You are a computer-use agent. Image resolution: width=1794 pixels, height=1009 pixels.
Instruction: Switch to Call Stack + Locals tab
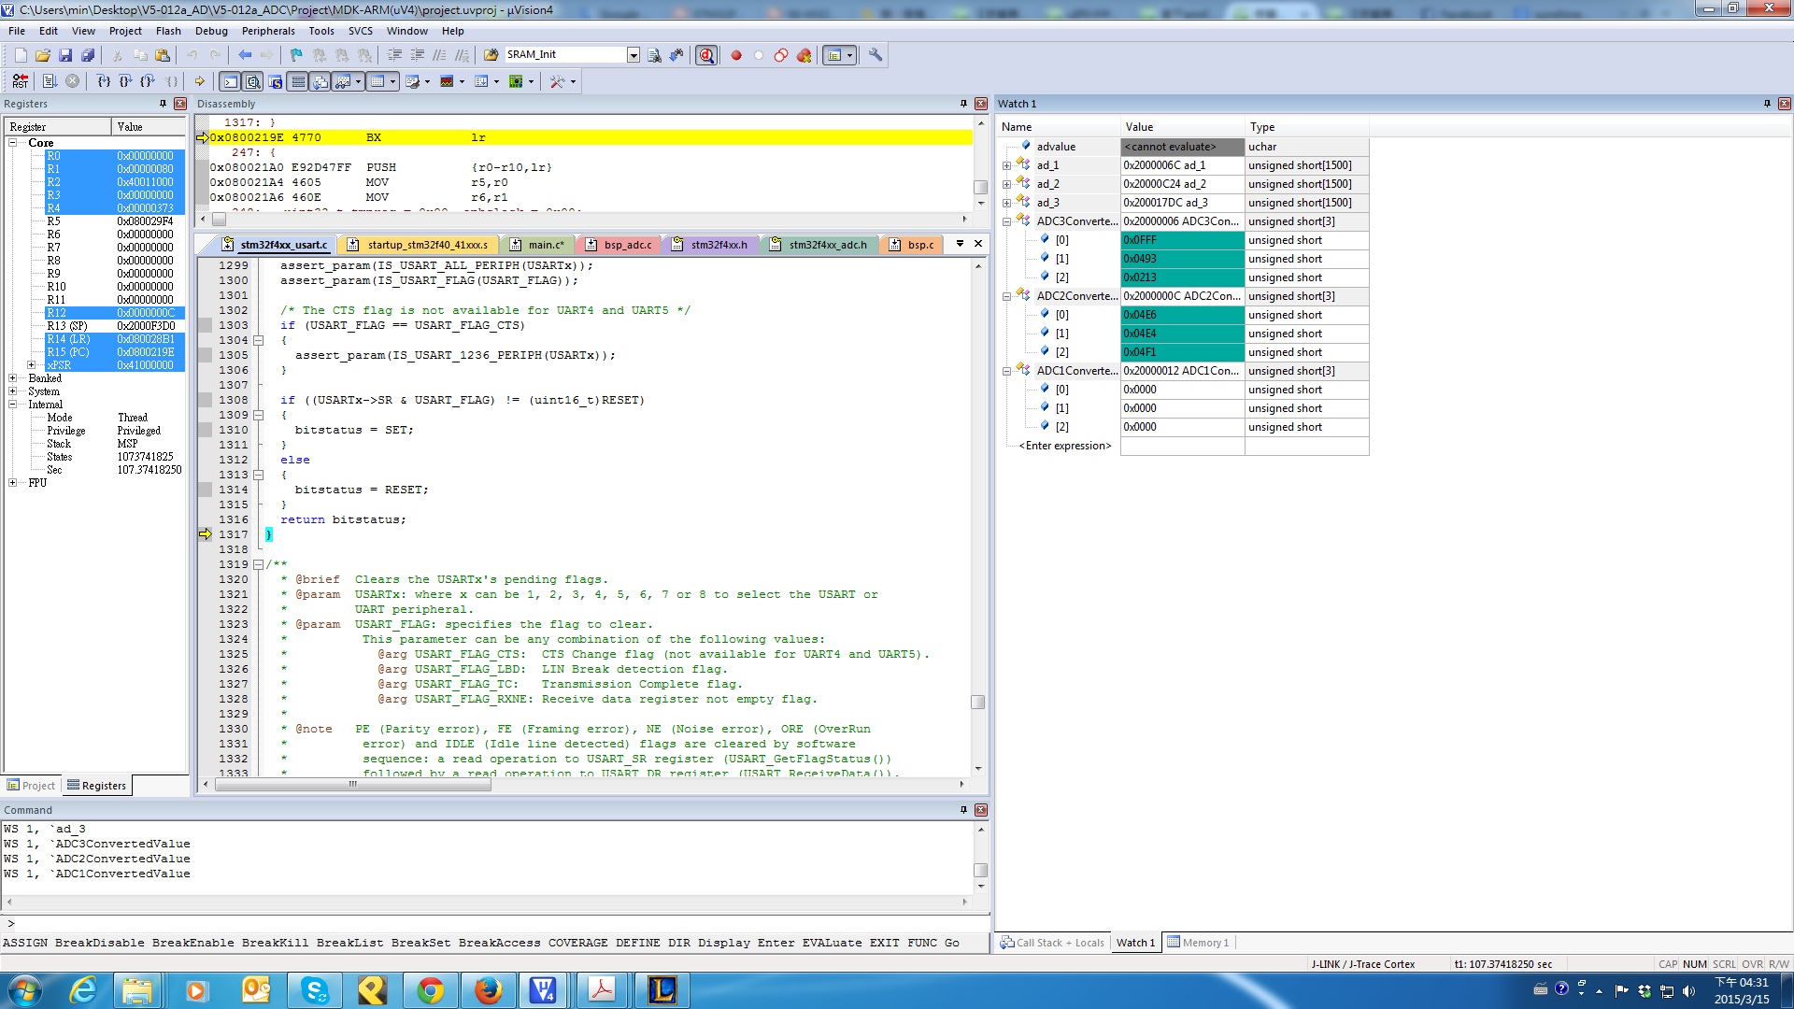click(1052, 943)
